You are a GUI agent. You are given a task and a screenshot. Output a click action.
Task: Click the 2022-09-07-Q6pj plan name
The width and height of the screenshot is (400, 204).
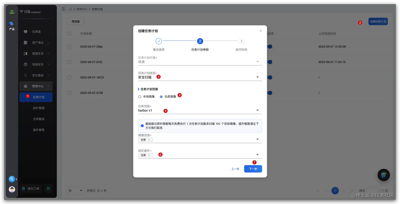click(x=91, y=47)
